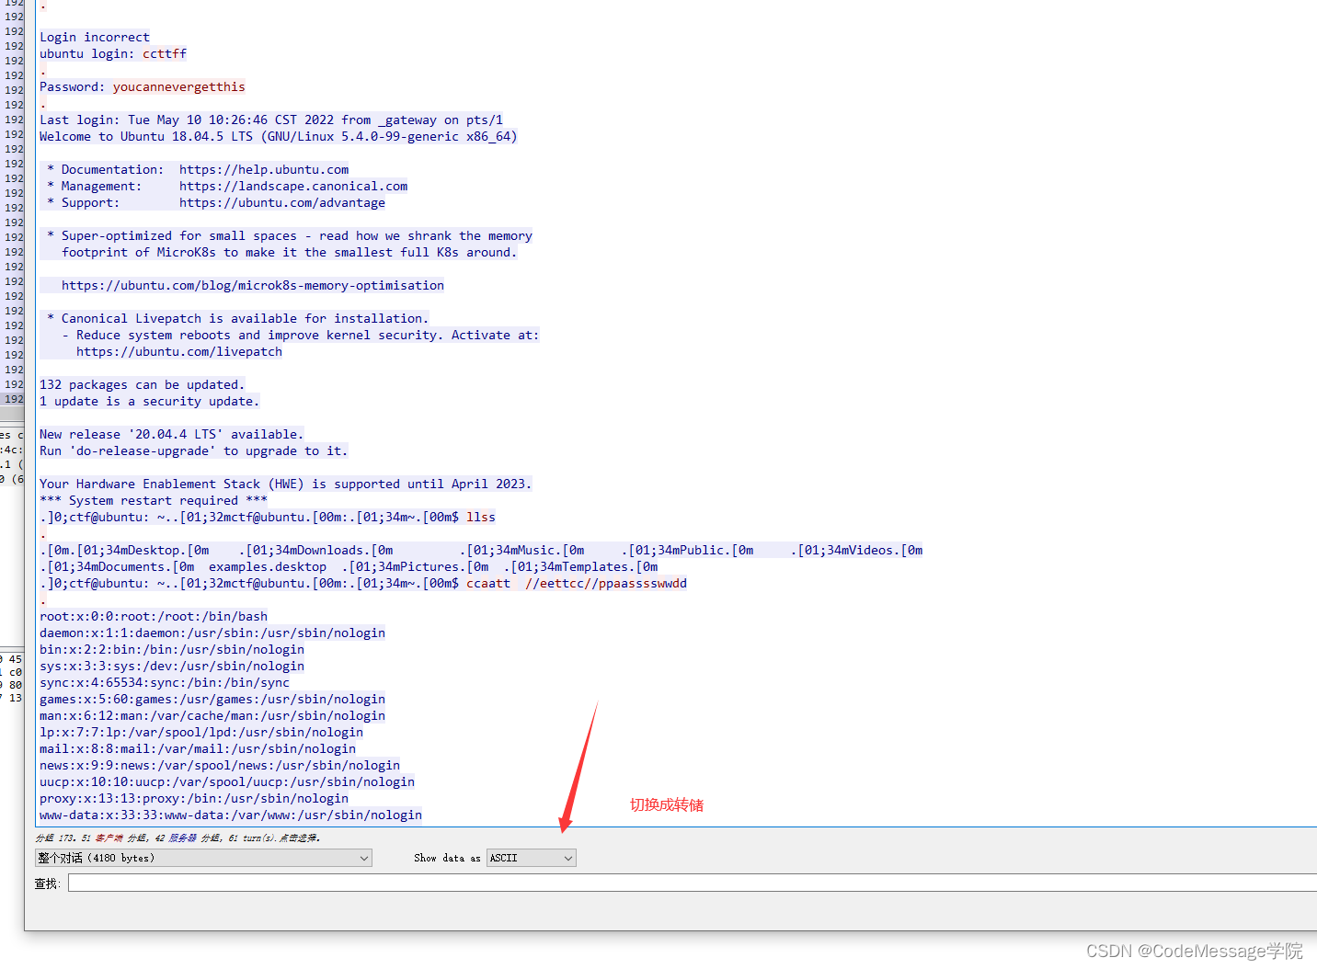Click the 'Login incorrect' text line
Screen dimensions: 1317x969
click(95, 37)
